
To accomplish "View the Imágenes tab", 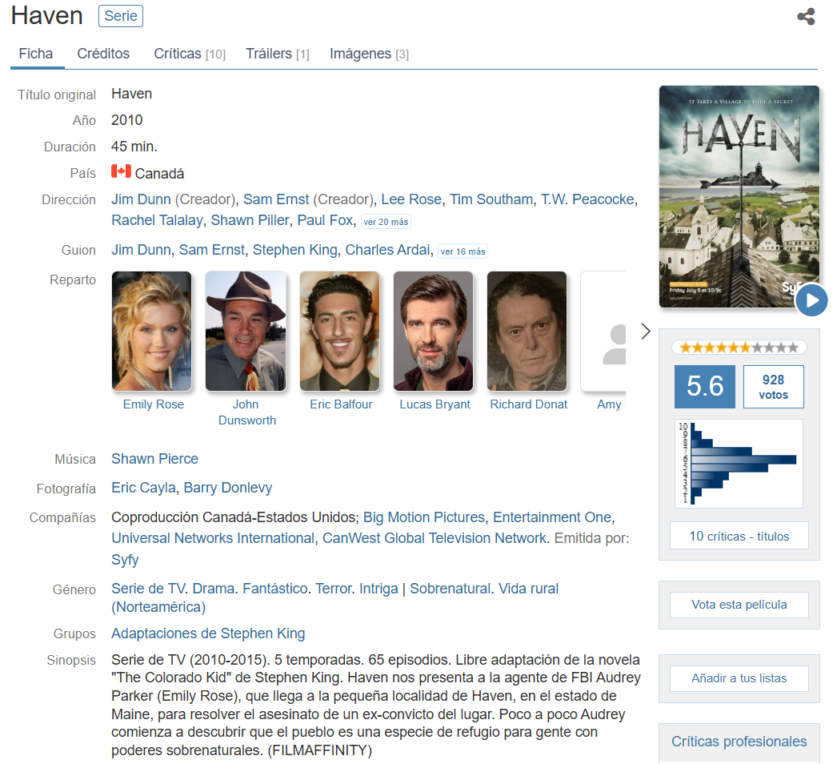I will click(369, 54).
